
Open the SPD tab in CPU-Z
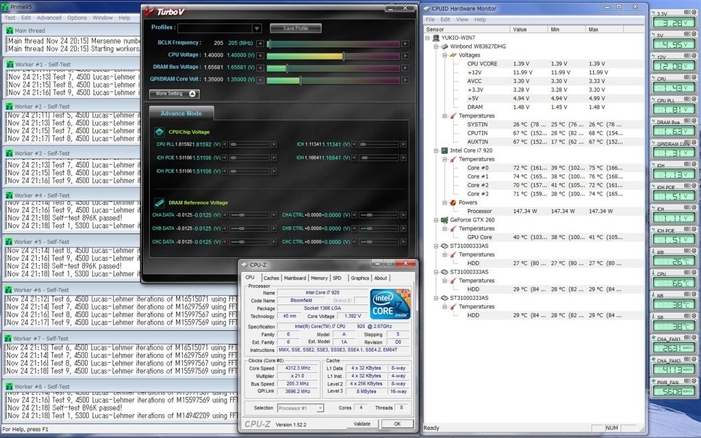click(337, 278)
